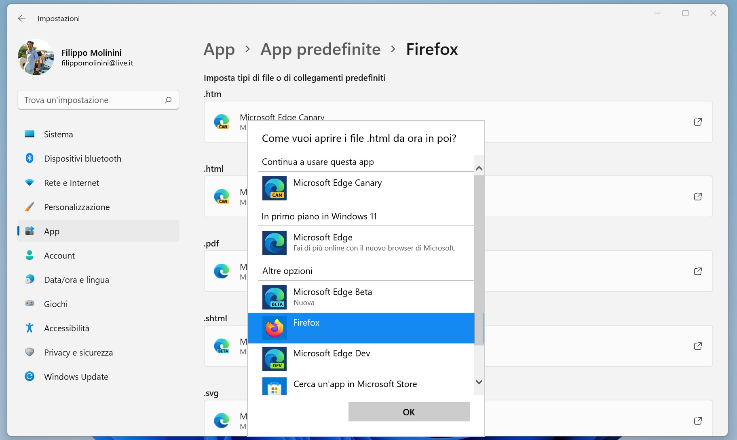Click the Microsoft Edge Beta icon
The height and width of the screenshot is (440, 737).
275,297
